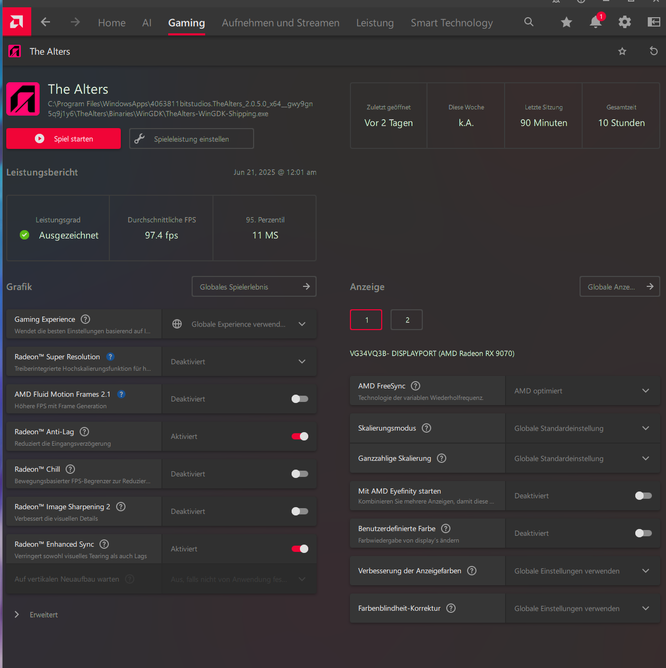Show Enhanced Sync help icon

(104, 544)
